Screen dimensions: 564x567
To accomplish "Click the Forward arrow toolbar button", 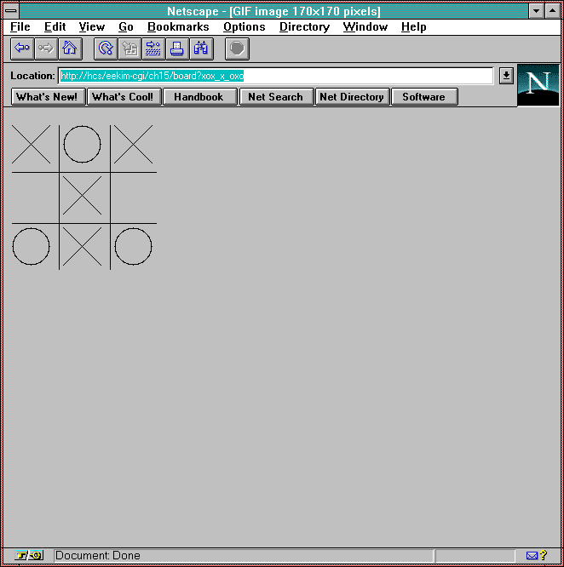I will (x=45, y=49).
